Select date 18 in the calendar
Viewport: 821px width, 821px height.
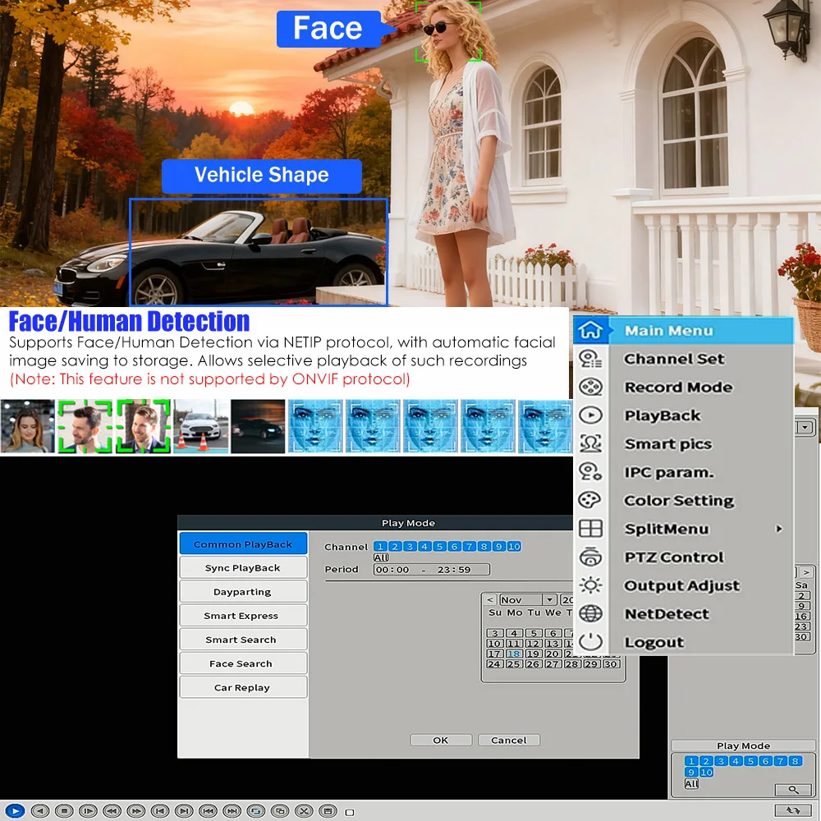(514, 654)
